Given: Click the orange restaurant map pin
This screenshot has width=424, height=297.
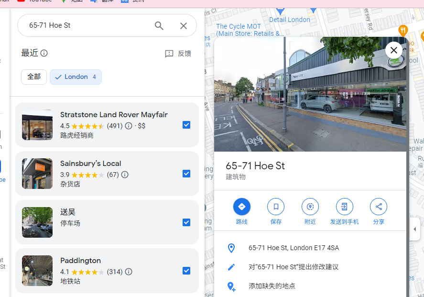Looking at the screenshot, I should 403,30.
